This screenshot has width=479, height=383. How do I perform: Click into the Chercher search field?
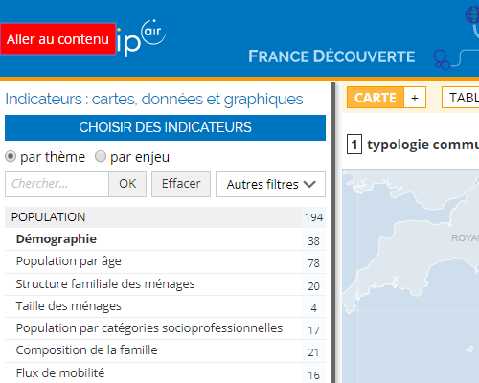[x=57, y=184]
